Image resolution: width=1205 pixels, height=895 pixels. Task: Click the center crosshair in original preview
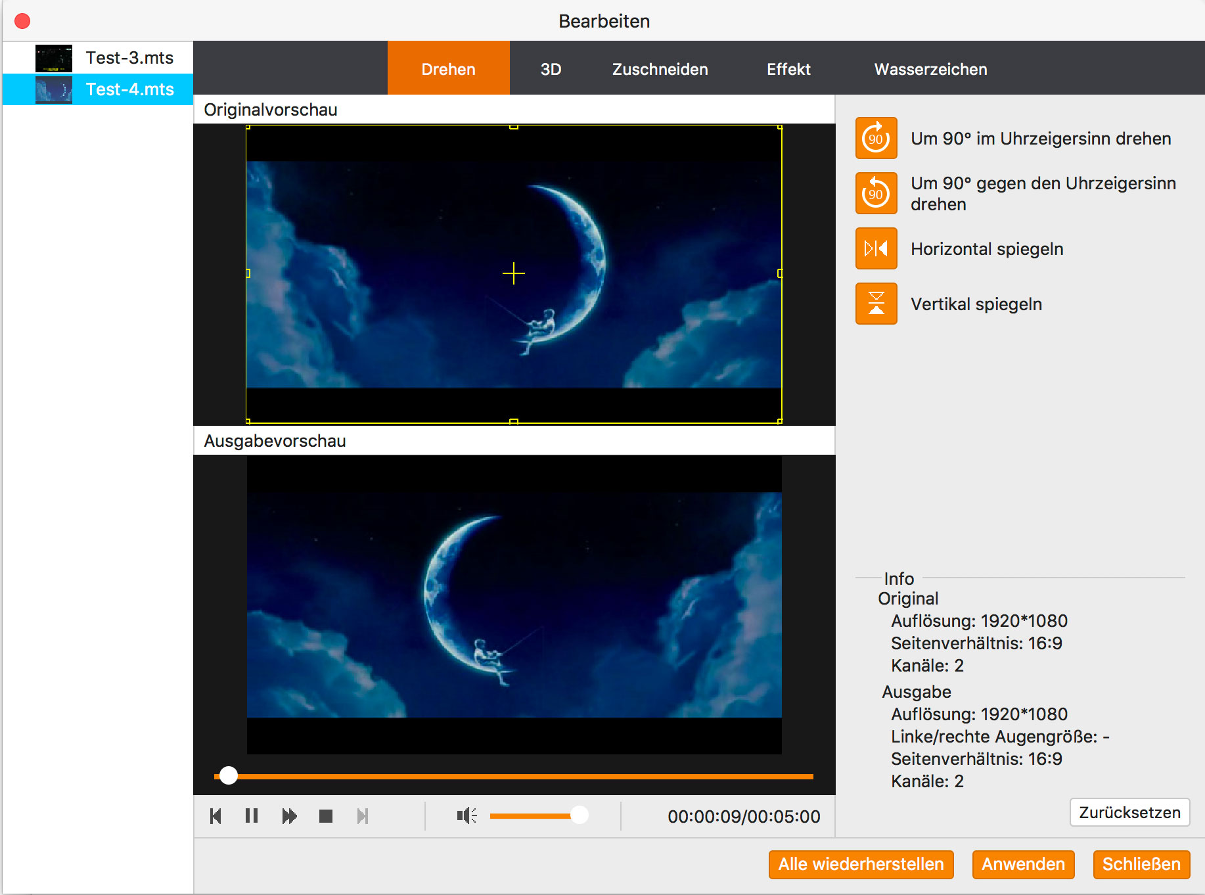(514, 273)
